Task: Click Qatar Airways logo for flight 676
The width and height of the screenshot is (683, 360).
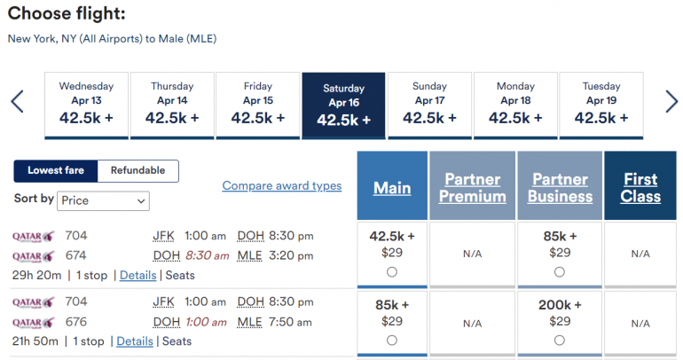Action: pyautogui.click(x=33, y=321)
